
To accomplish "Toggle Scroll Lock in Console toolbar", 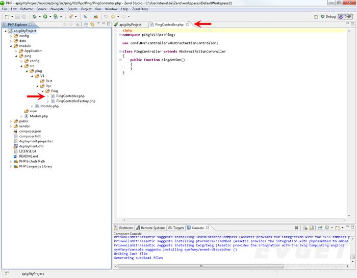I will pyautogui.click(x=312, y=228).
